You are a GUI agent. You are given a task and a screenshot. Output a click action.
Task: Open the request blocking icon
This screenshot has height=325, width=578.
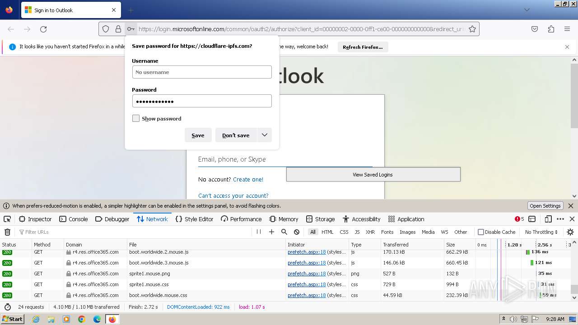pyautogui.click(x=297, y=232)
